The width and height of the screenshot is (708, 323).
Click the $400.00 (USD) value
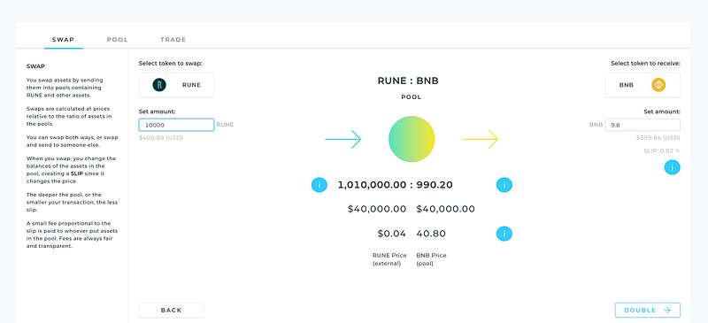click(161, 137)
